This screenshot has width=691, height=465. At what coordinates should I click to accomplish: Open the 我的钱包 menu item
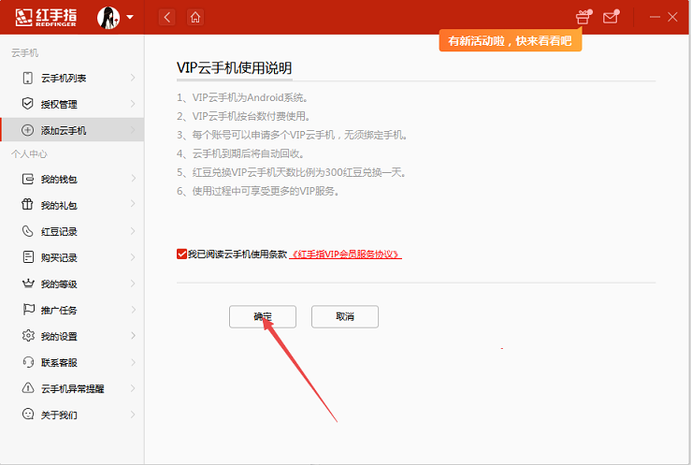click(x=72, y=179)
